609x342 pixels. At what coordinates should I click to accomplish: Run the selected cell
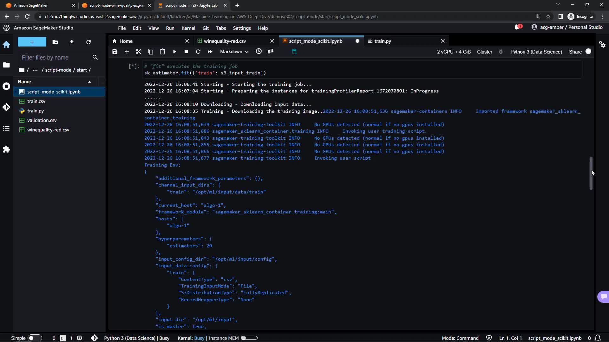[x=174, y=52]
